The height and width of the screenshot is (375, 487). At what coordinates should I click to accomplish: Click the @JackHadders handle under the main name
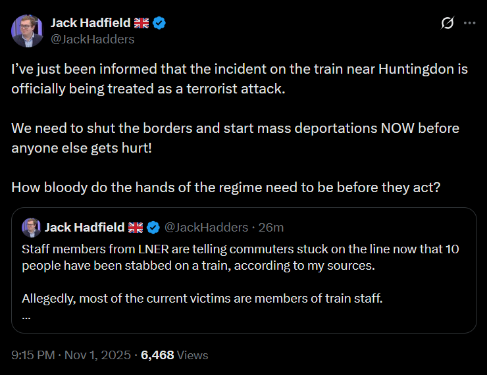92,39
